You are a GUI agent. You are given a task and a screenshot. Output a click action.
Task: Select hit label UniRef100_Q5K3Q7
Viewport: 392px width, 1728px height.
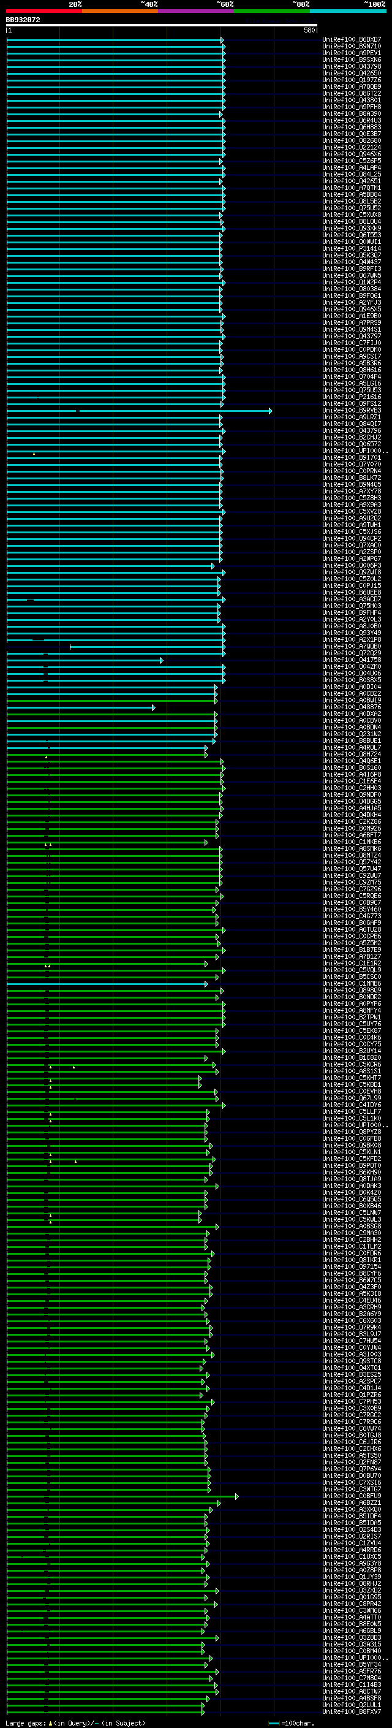pyautogui.click(x=352, y=256)
